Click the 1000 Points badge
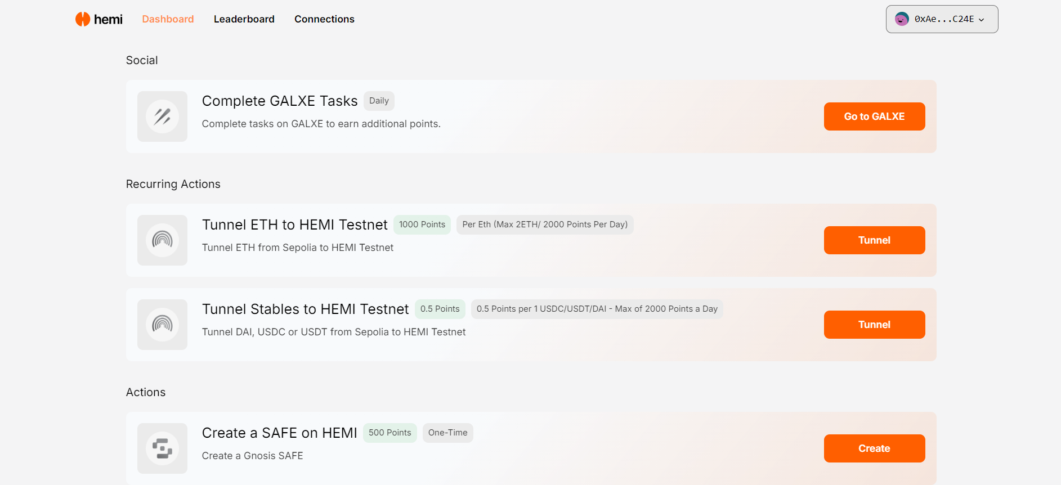 pyautogui.click(x=422, y=224)
